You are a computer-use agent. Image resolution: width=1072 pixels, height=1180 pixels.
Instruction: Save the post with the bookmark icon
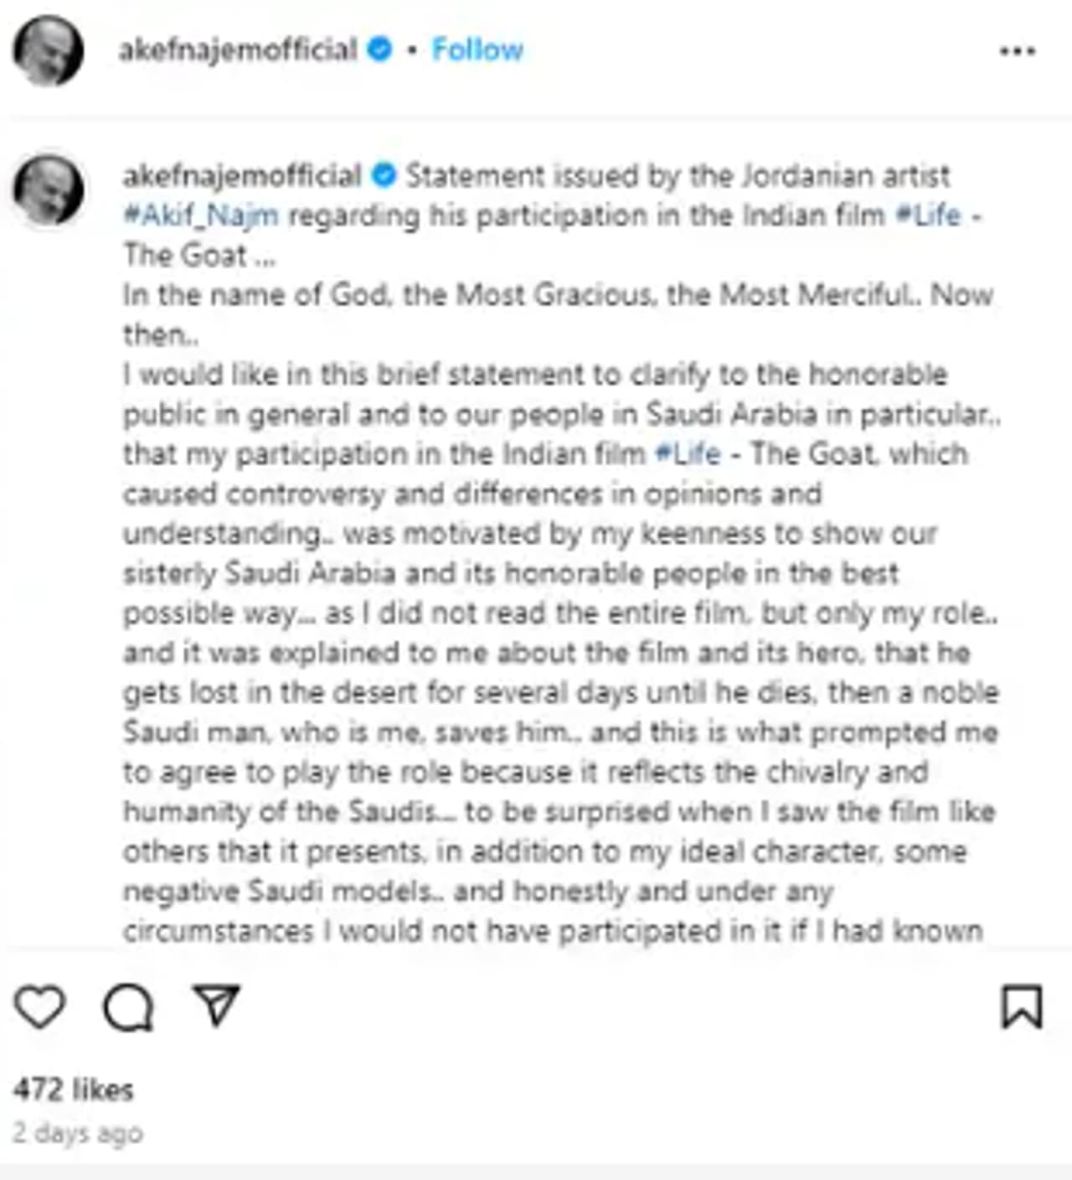(x=1022, y=1007)
